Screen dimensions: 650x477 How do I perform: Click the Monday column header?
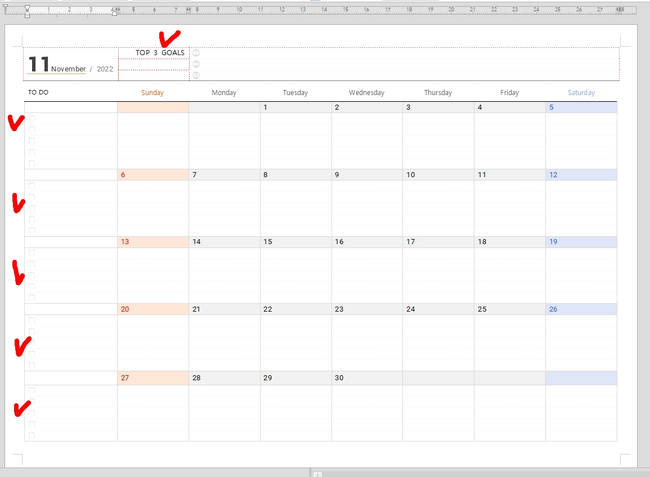tap(224, 92)
